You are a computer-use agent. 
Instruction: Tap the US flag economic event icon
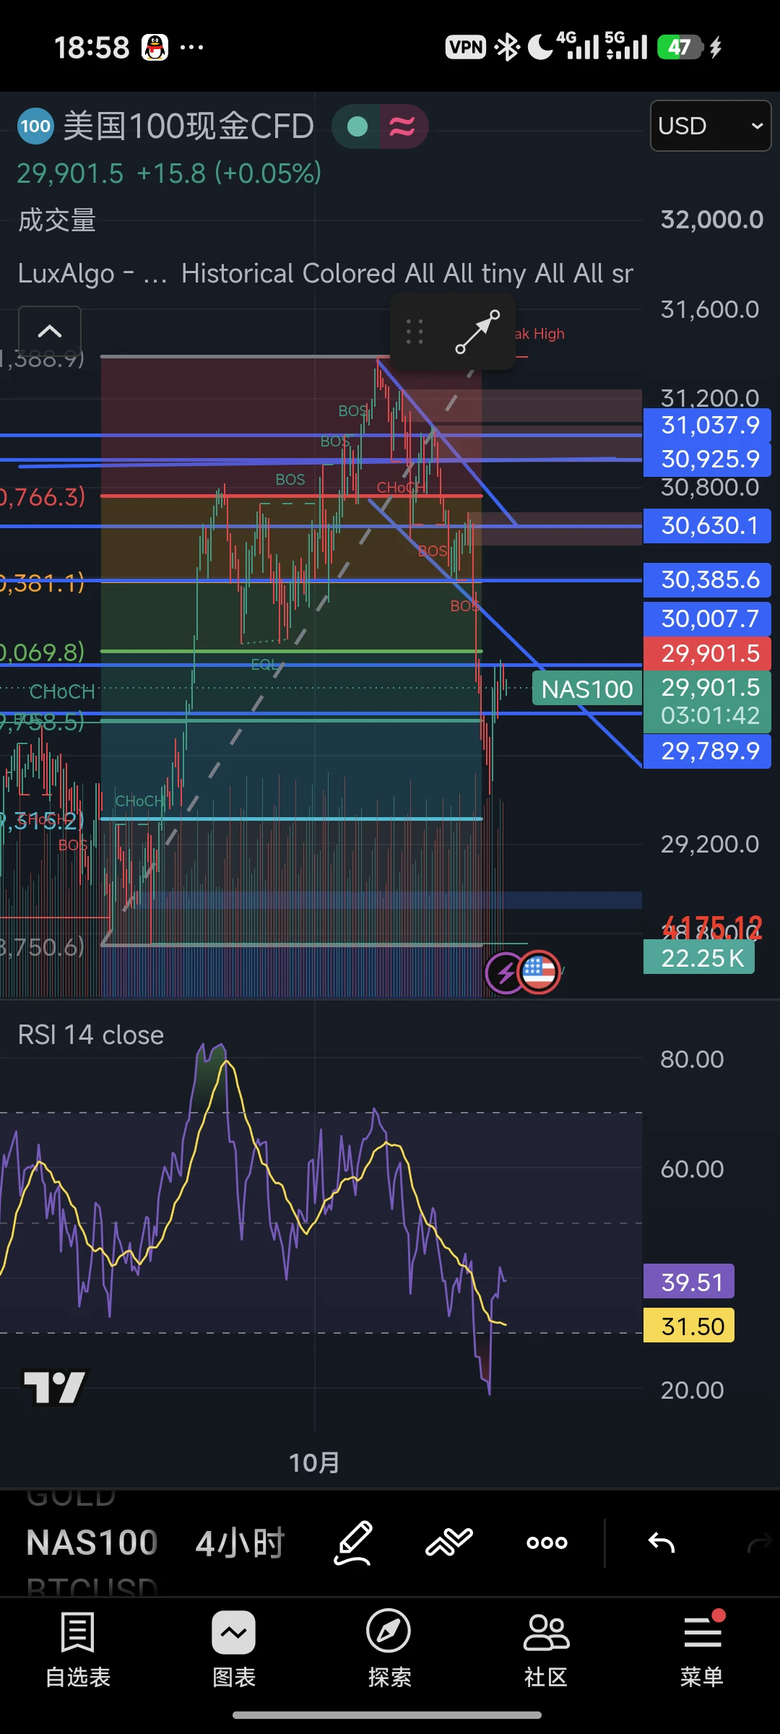539,972
